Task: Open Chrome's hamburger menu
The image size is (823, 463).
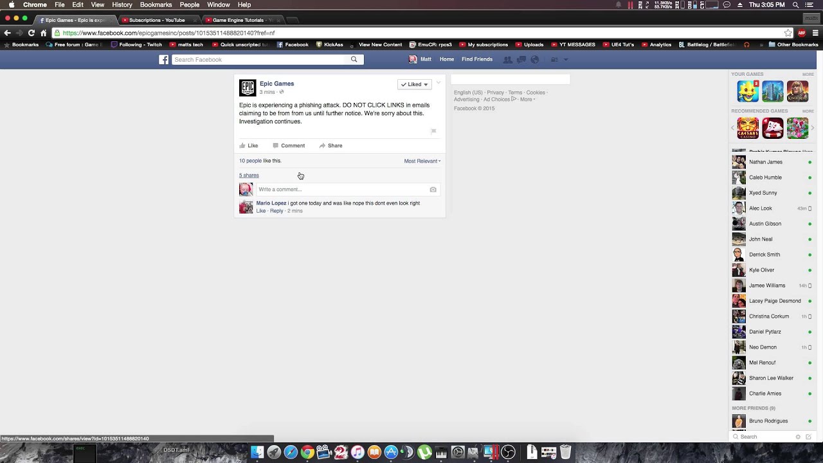Action: point(815,33)
